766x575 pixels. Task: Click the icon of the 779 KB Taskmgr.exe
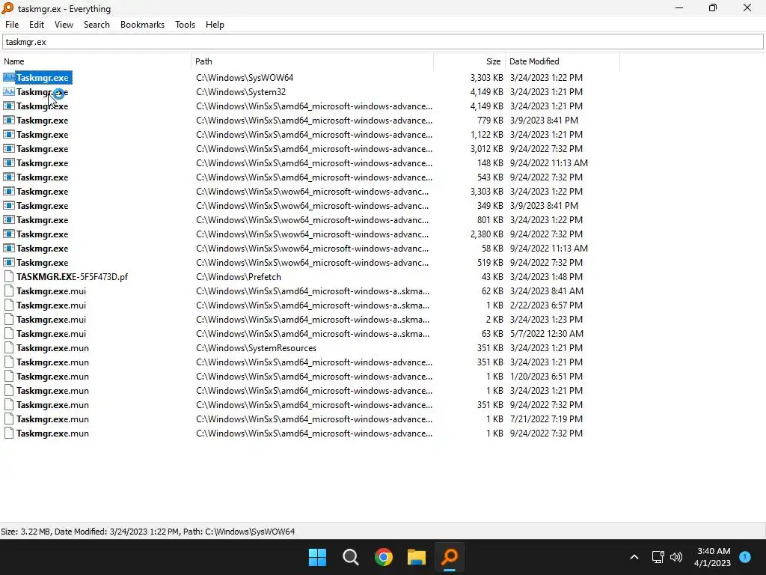click(9, 120)
